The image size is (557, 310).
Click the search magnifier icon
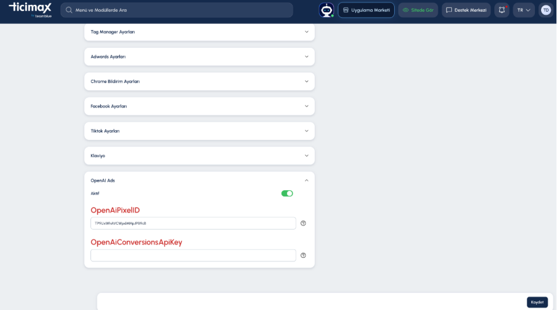pos(69,10)
